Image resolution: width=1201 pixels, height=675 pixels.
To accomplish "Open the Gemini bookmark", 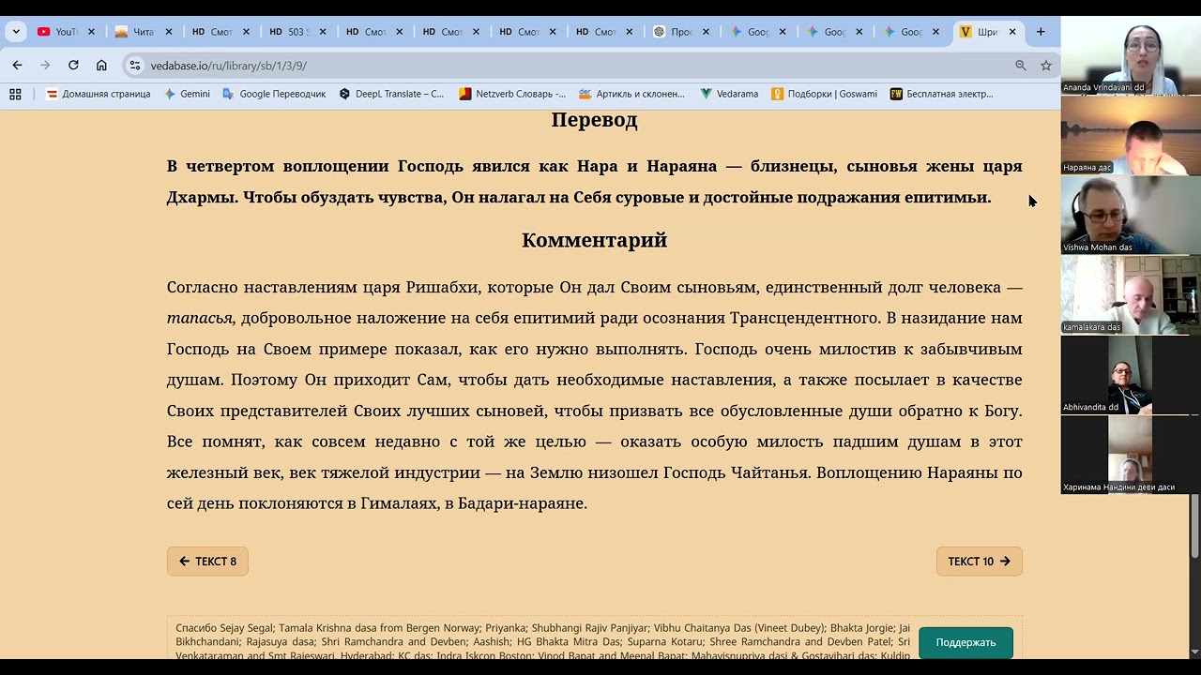I will click(x=187, y=94).
